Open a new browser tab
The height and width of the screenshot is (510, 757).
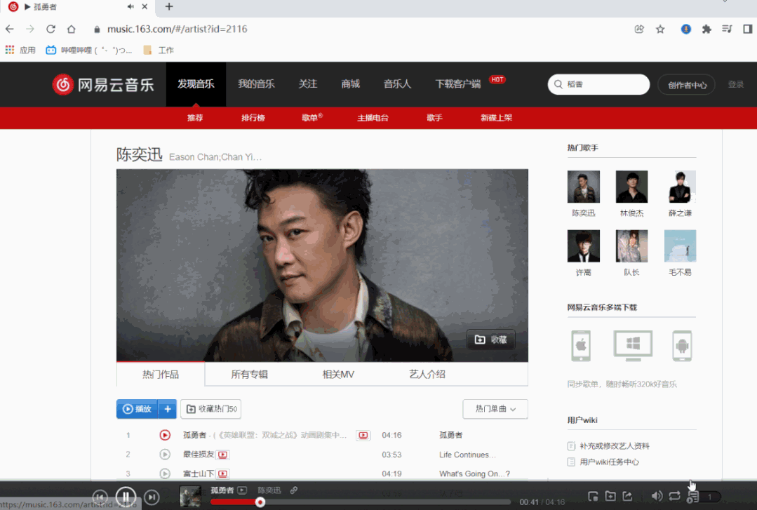coord(169,7)
